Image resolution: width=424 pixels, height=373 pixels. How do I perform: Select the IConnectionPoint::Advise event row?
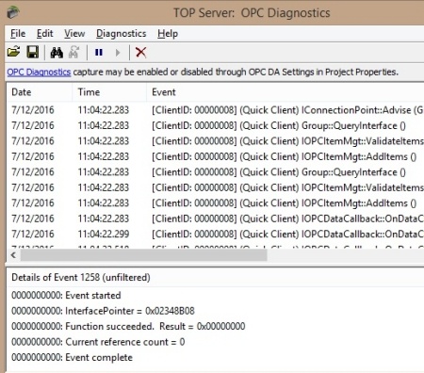point(215,110)
